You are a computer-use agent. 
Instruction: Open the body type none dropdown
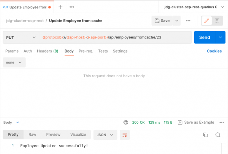[14, 62]
